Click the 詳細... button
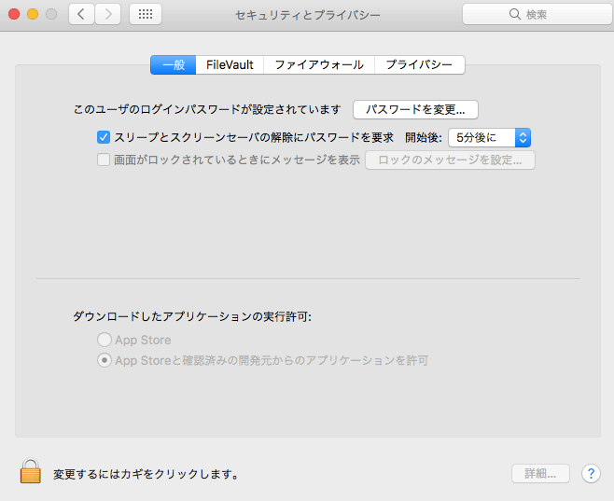The image size is (614, 501). point(540,474)
